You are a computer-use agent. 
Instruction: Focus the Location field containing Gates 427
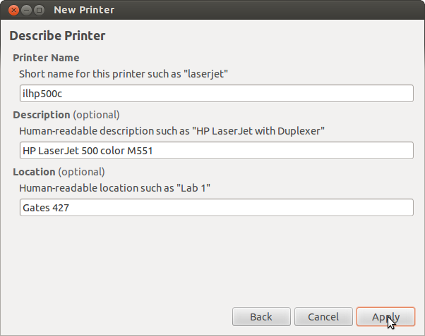pyautogui.click(x=215, y=208)
